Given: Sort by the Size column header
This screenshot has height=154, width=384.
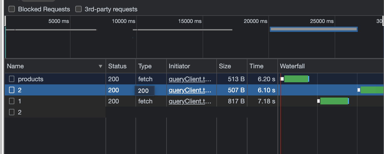Looking at the screenshot, I should 225,66.
